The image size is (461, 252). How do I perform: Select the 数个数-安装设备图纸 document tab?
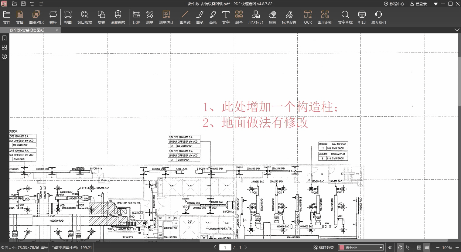coord(27,30)
